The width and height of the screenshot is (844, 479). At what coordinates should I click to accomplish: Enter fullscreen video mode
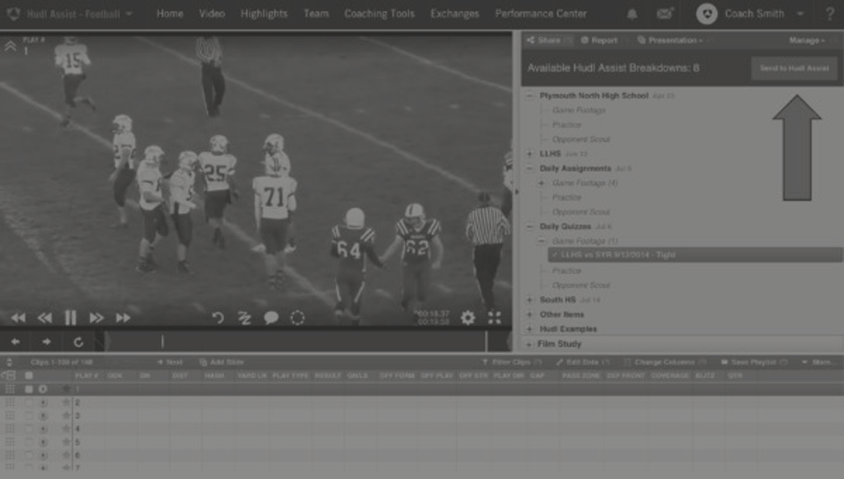pyautogui.click(x=494, y=318)
